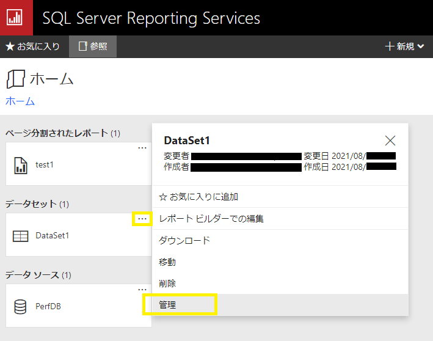Open the ellipsis menu on DataSet1 tile
This screenshot has height=341, width=433.
point(142,219)
